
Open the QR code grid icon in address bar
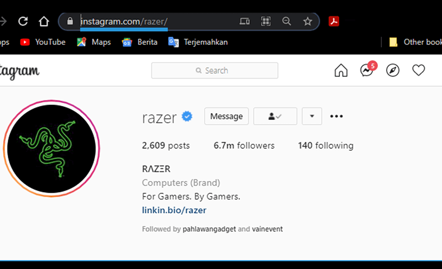266,21
